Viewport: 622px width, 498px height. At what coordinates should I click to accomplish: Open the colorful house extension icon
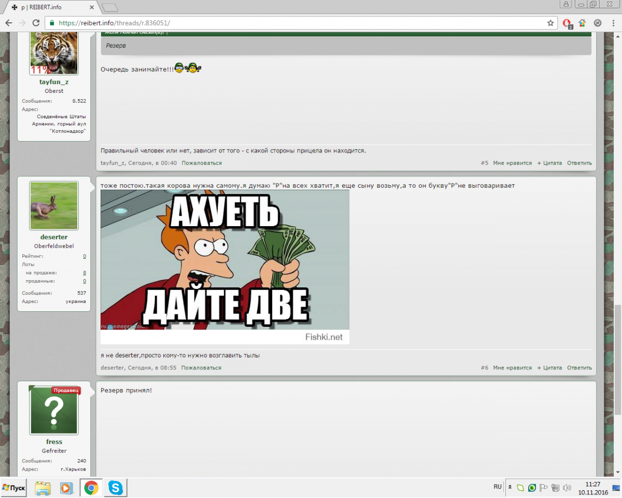tap(582, 23)
